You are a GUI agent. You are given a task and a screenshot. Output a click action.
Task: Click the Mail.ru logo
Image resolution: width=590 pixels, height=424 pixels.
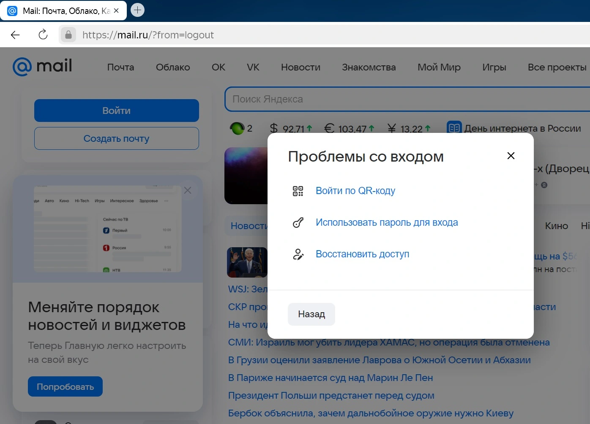(42, 67)
